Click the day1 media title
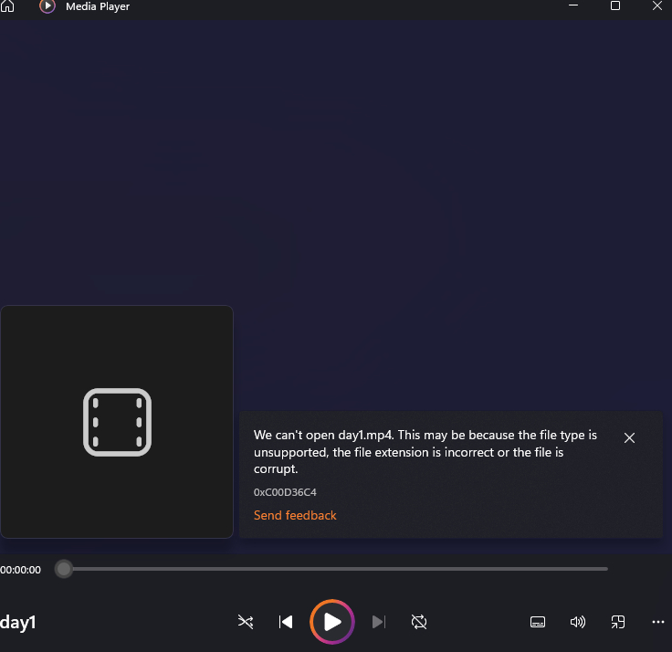Image resolution: width=672 pixels, height=652 pixels. coord(18,623)
